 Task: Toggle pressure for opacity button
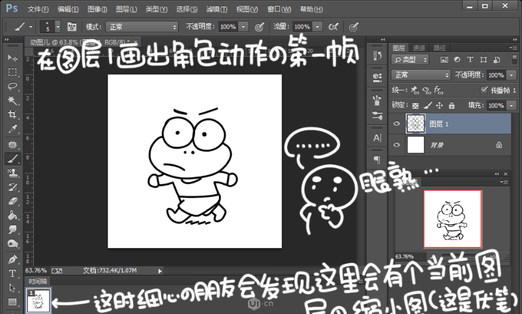[259, 27]
